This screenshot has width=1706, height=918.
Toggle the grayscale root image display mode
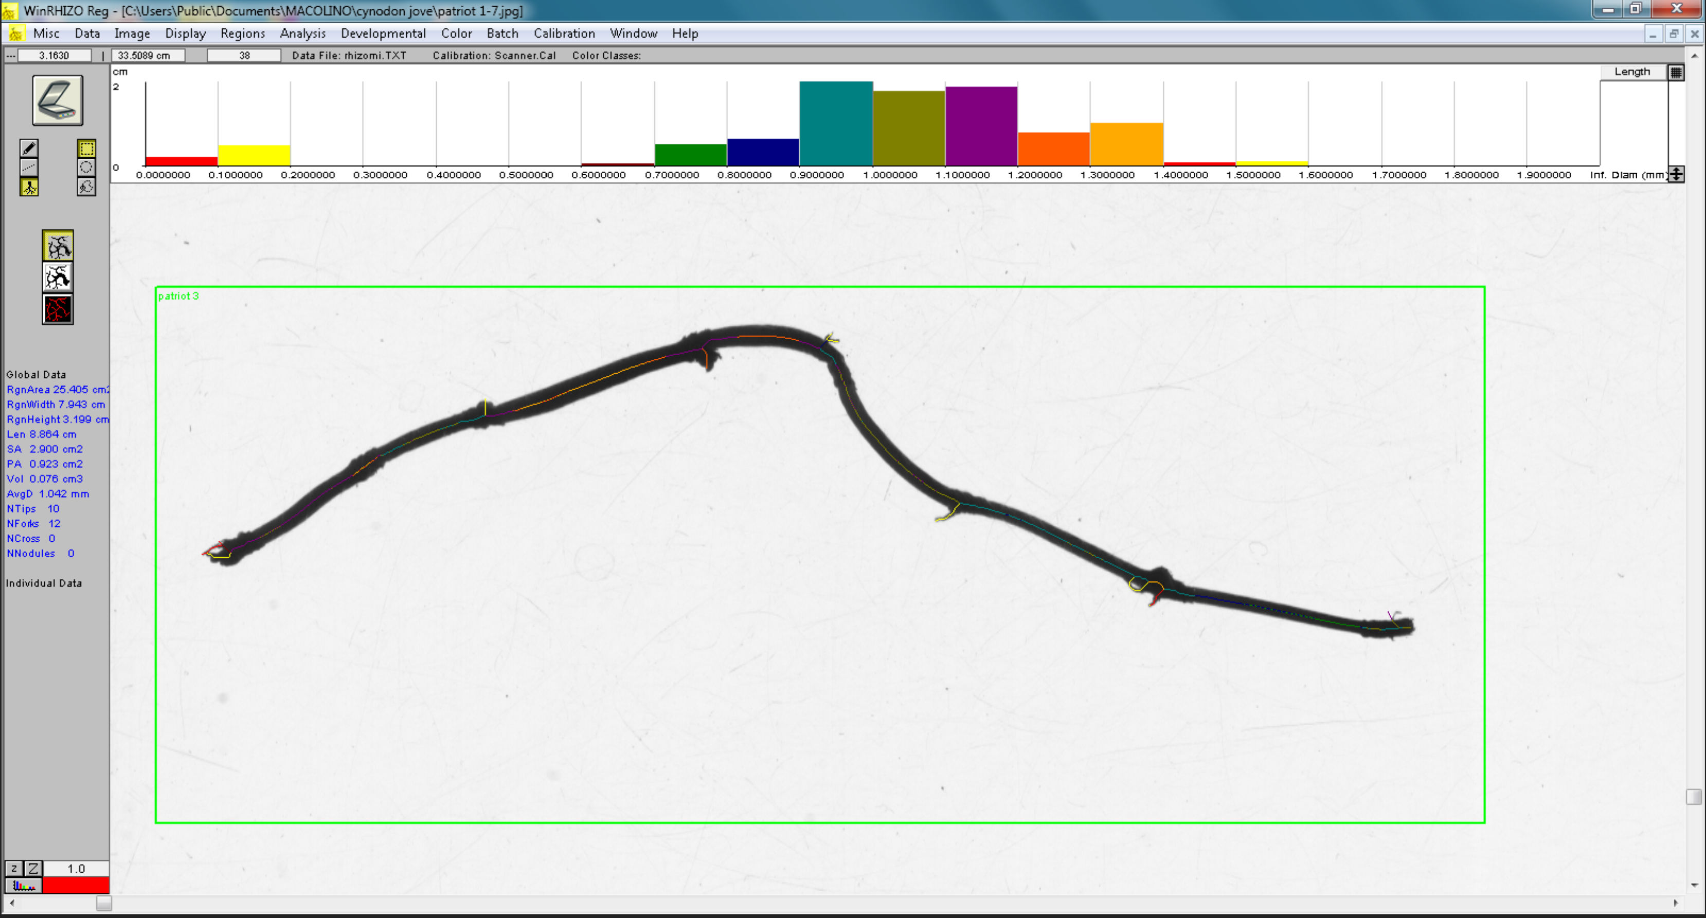(58, 246)
